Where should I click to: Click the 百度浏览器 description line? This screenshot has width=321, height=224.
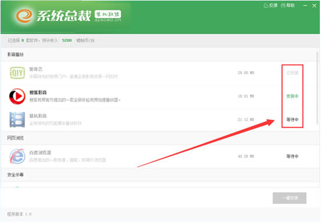pyautogui.click(x=67, y=160)
